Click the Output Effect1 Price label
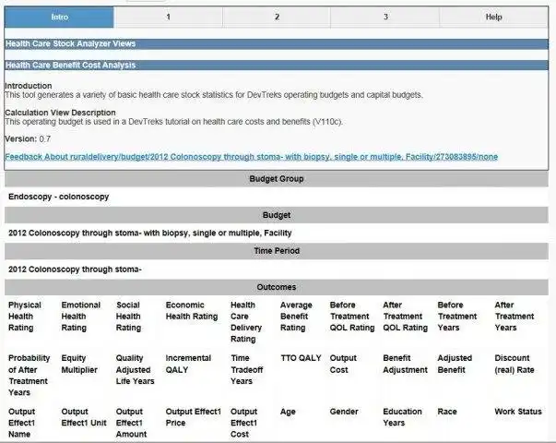 coord(194,417)
